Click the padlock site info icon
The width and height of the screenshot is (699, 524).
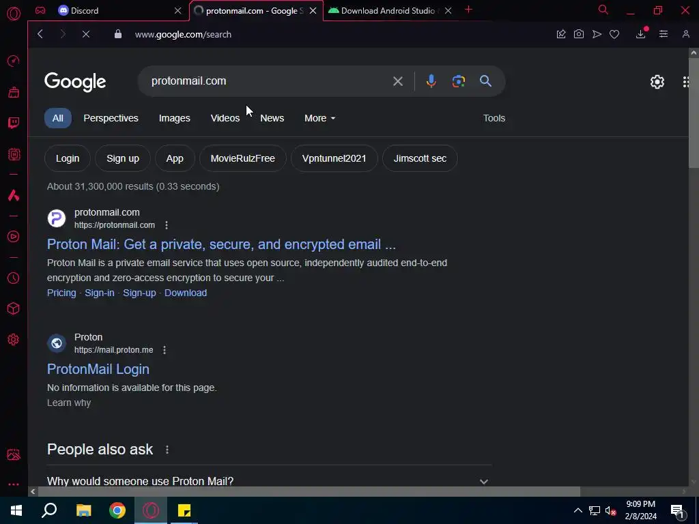[x=118, y=34]
